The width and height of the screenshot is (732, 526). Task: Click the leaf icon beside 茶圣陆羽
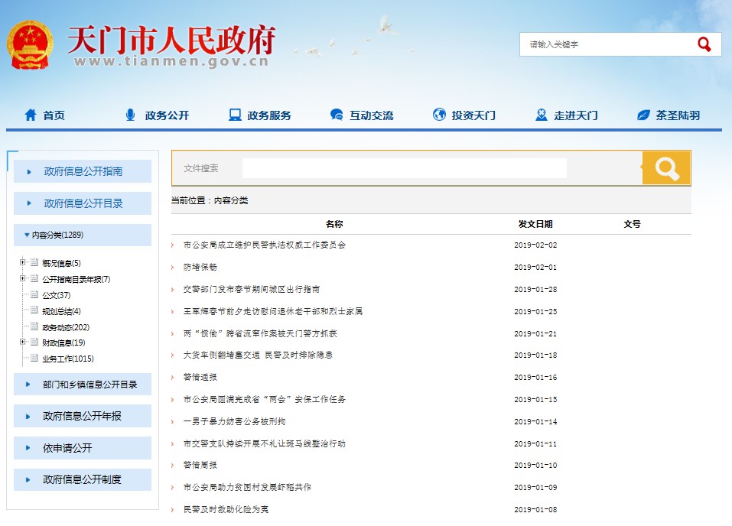(x=643, y=115)
